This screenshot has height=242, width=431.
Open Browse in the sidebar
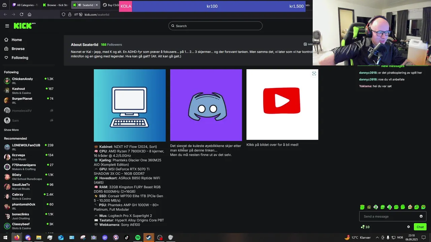tap(18, 49)
